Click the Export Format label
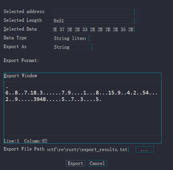The width and height of the screenshot is (173, 170). [x=21, y=60]
